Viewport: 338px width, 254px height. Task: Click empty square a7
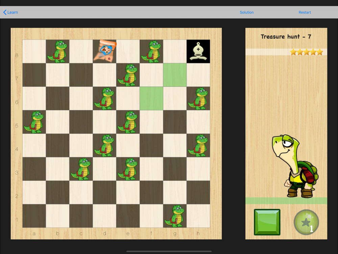pyautogui.click(x=34, y=75)
